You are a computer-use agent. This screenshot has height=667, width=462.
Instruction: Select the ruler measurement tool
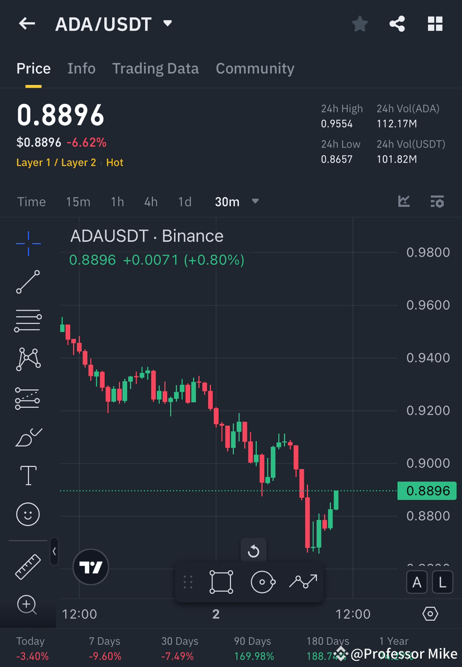click(28, 566)
